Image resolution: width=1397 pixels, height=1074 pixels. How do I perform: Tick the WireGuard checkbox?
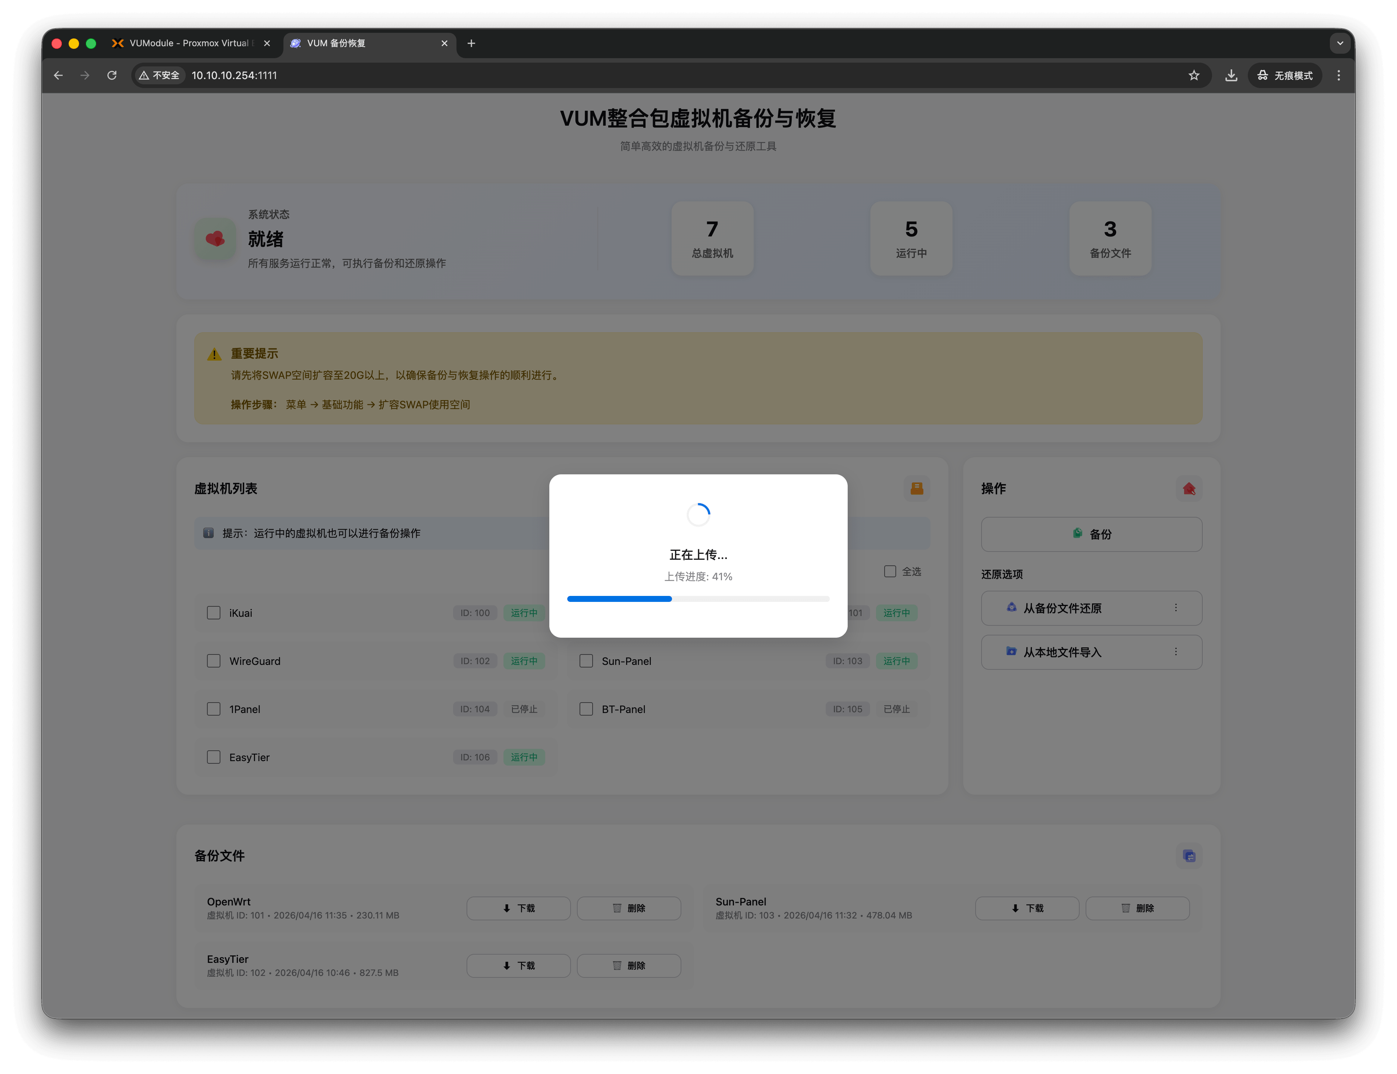click(x=214, y=660)
